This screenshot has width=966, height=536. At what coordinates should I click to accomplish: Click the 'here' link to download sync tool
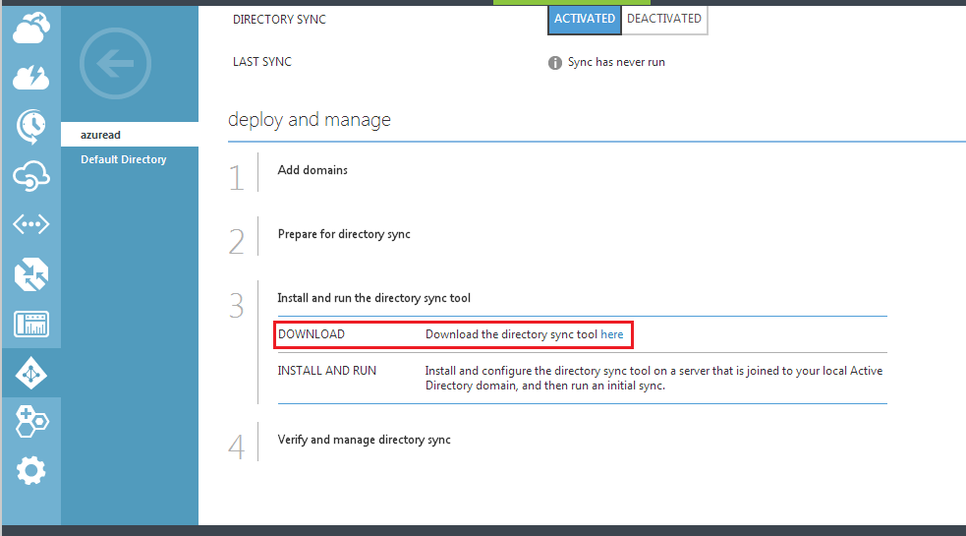tap(612, 334)
